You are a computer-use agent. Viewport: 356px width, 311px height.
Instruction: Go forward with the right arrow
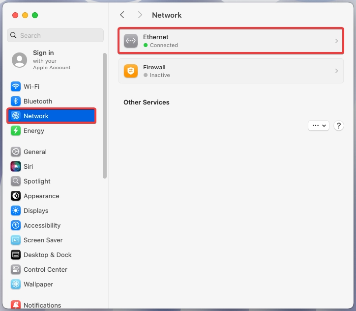coord(140,15)
